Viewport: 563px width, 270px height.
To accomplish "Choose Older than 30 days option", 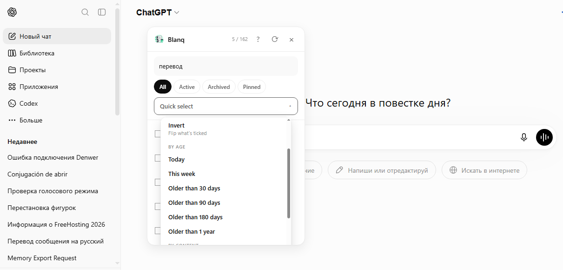I will (x=224, y=188).
